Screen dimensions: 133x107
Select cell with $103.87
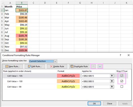[x=22, y=10]
